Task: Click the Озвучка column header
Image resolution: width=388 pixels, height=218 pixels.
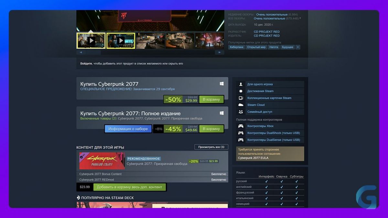Action: (282, 177)
